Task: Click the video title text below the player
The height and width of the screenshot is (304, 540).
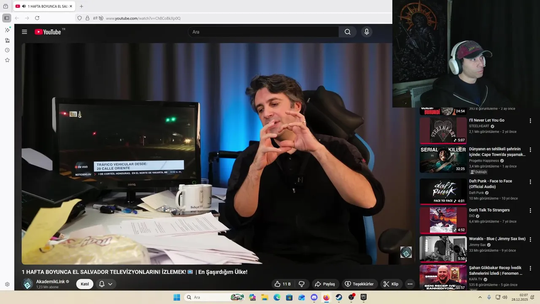Action: coord(135,272)
